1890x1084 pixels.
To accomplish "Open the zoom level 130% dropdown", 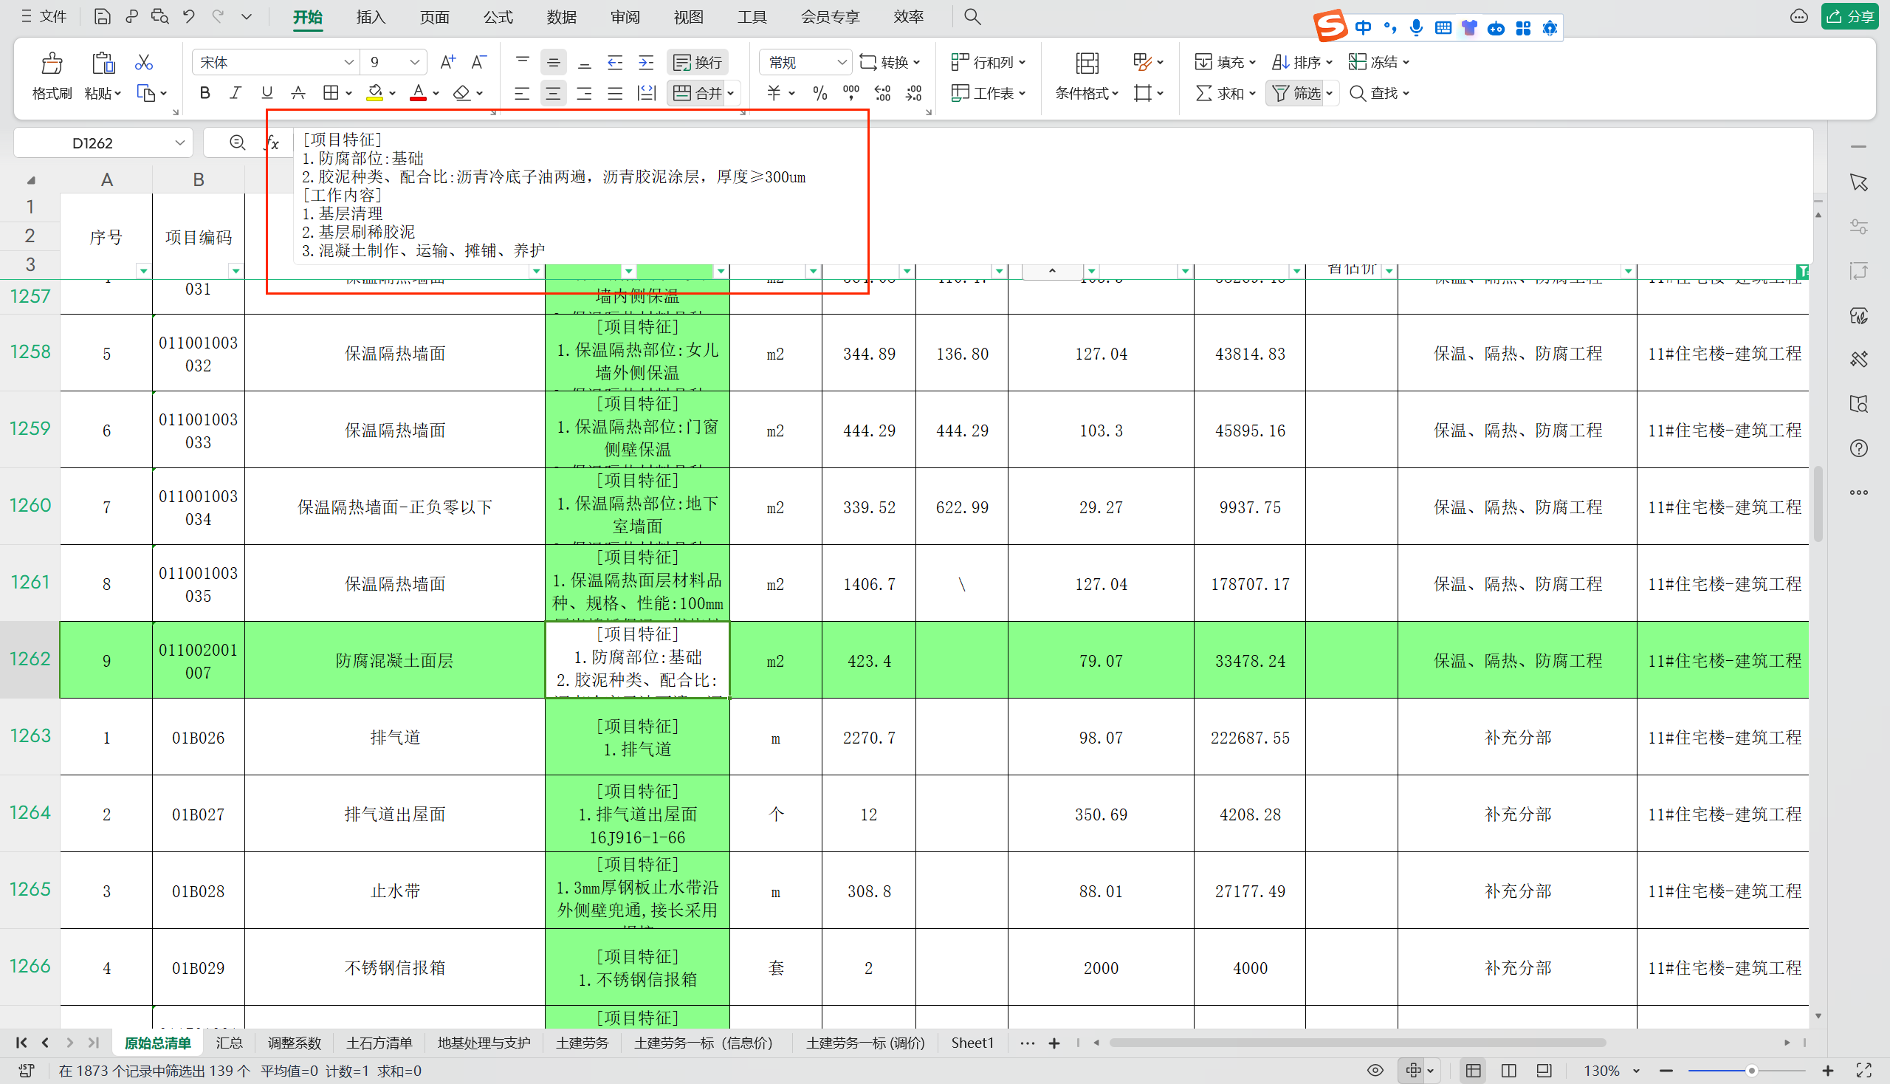I will pos(1636,1071).
